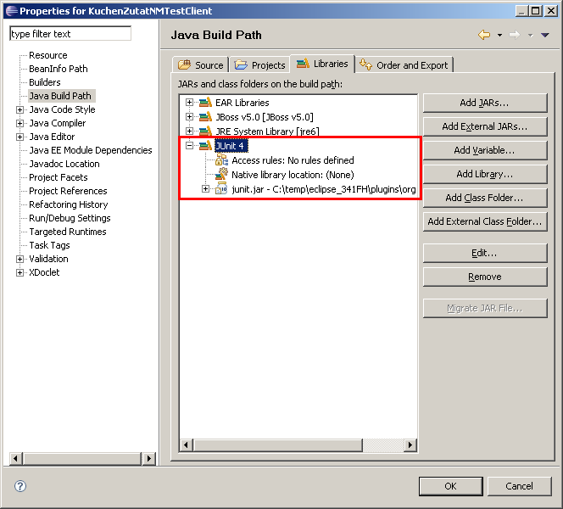Open the back history dropdown arrow
The width and height of the screenshot is (563, 509).
tap(499, 35)
